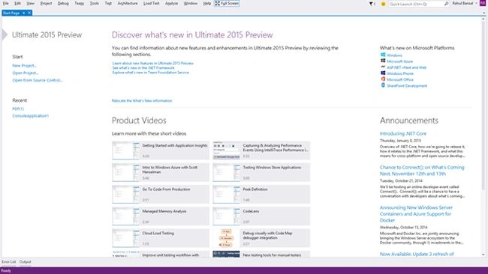Click the purple user avatar icon

coord(483,3)
